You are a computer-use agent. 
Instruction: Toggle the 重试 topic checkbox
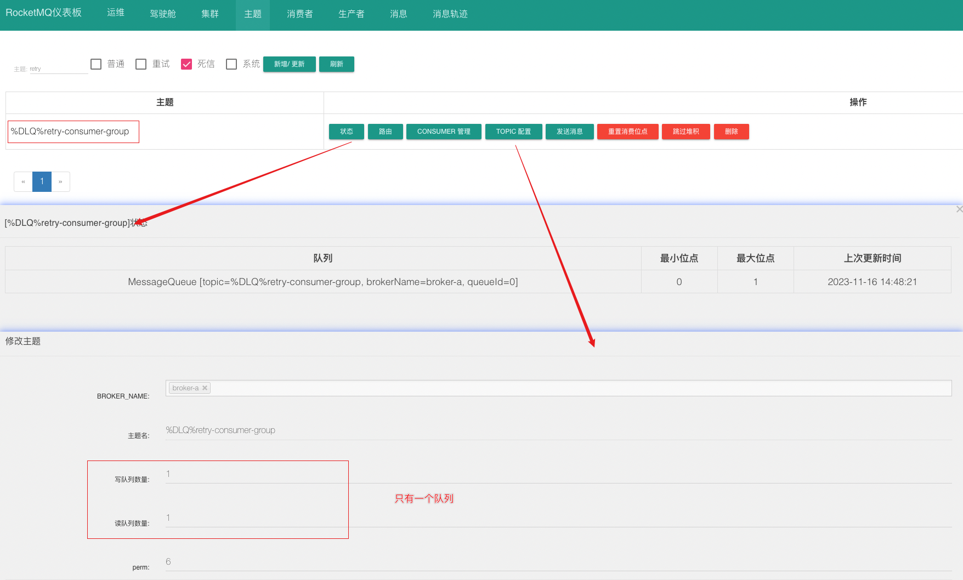click(x=141, y=64)
